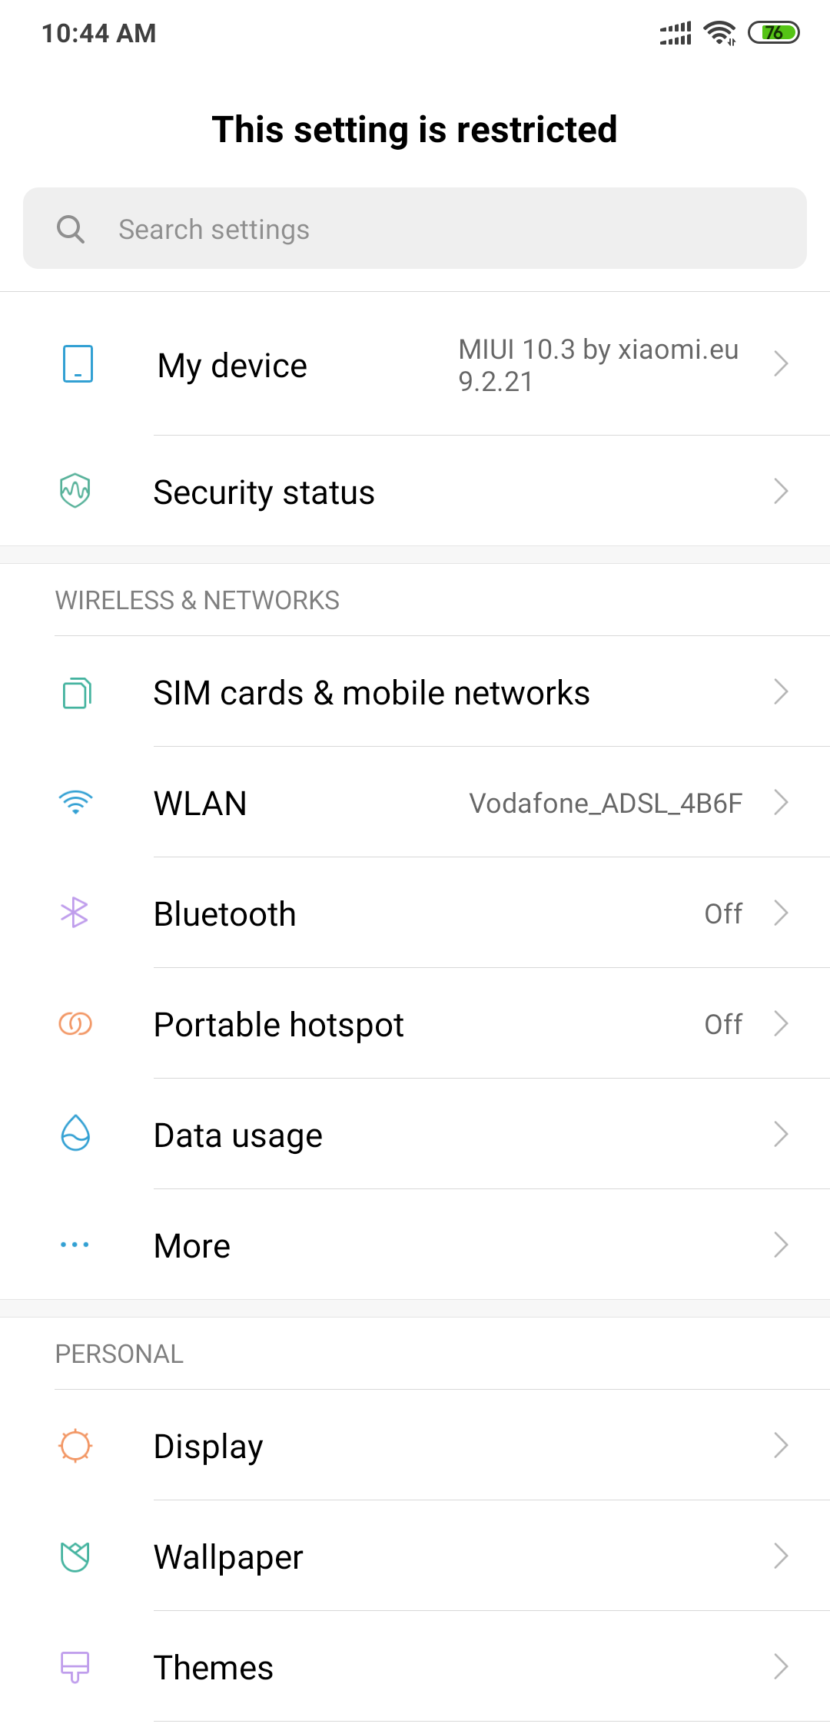The image size is (830, 1727).
Task: Open SIM cards & mobile networks
Action: point(371,693)
